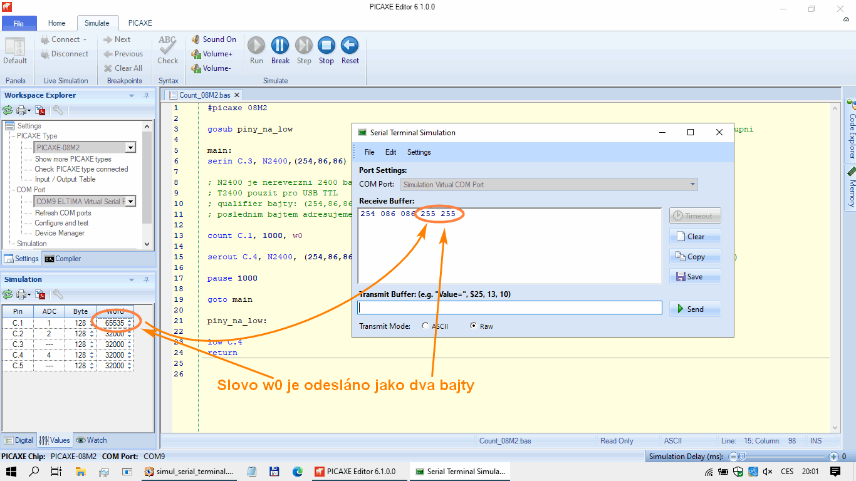The width and height of the screenshot is (856, 481).
Task: Click the Check syntax icon
Action: (x=167, y=46)
